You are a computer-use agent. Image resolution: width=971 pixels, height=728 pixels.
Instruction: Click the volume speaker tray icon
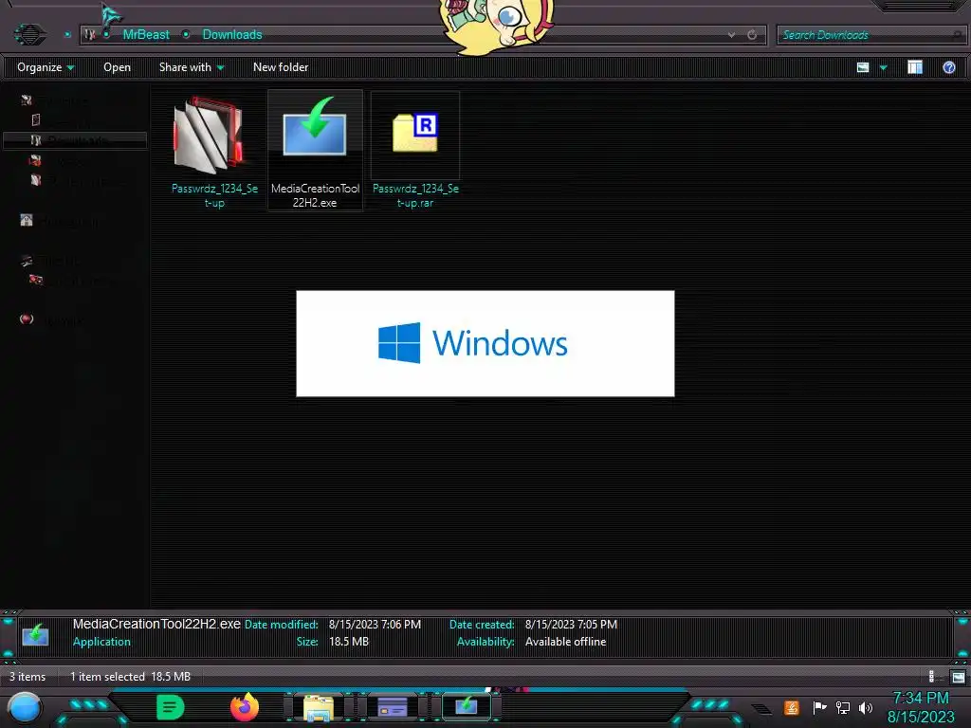point(865,707)
